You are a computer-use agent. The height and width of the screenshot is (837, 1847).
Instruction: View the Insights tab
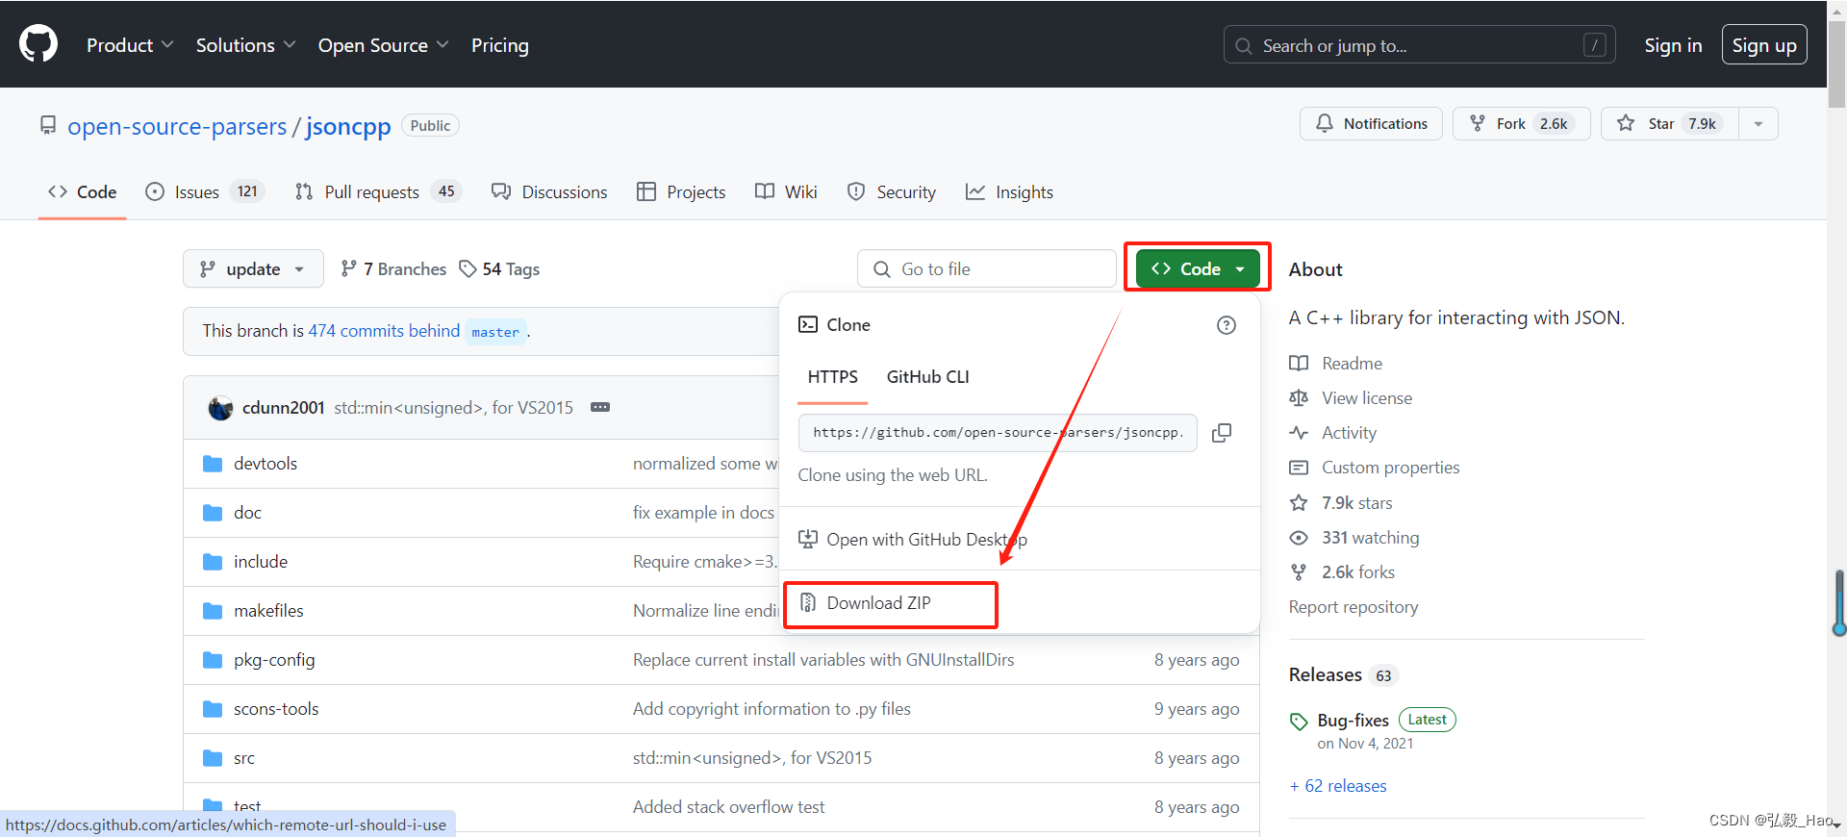pyautogui.click(x=1009, y=192)
